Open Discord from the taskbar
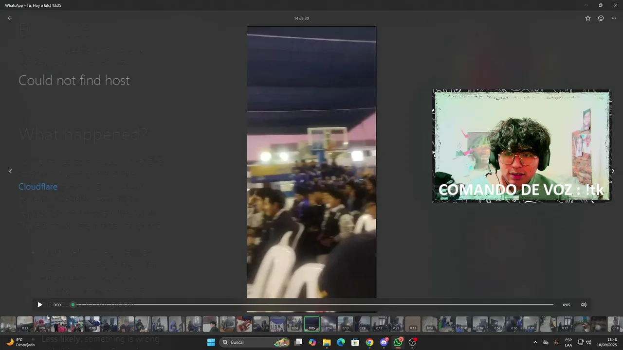 click(384, 342)
